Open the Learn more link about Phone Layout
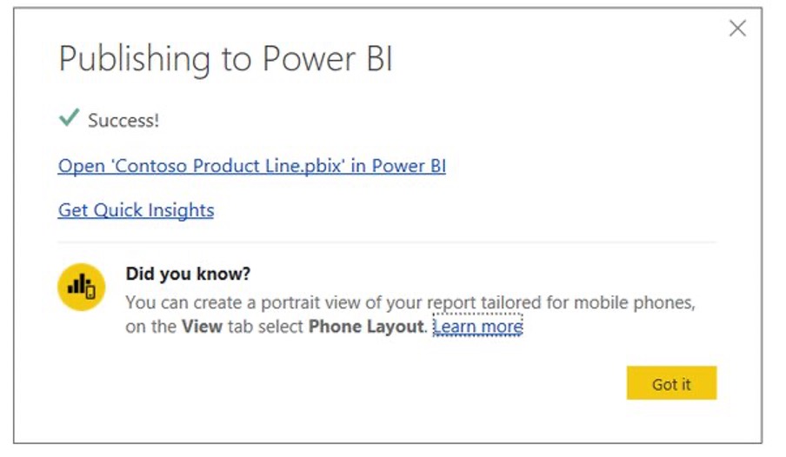The width and height of the screenshot is (786, 457). 477,326
